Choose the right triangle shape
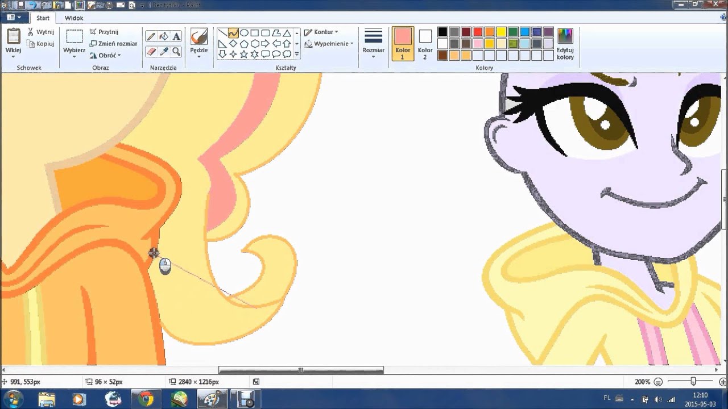 (x=222, y=44)
